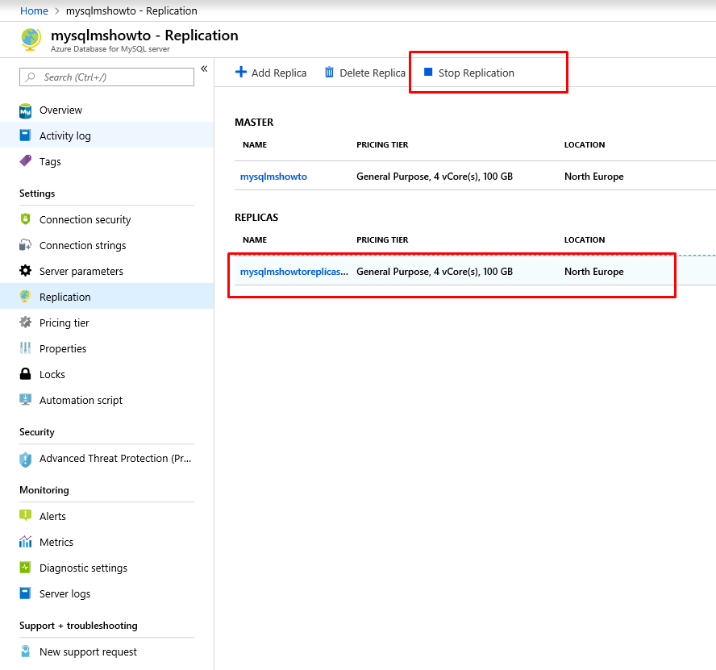Open Overview menu item
Screen dimensions: 716x670
107,110
